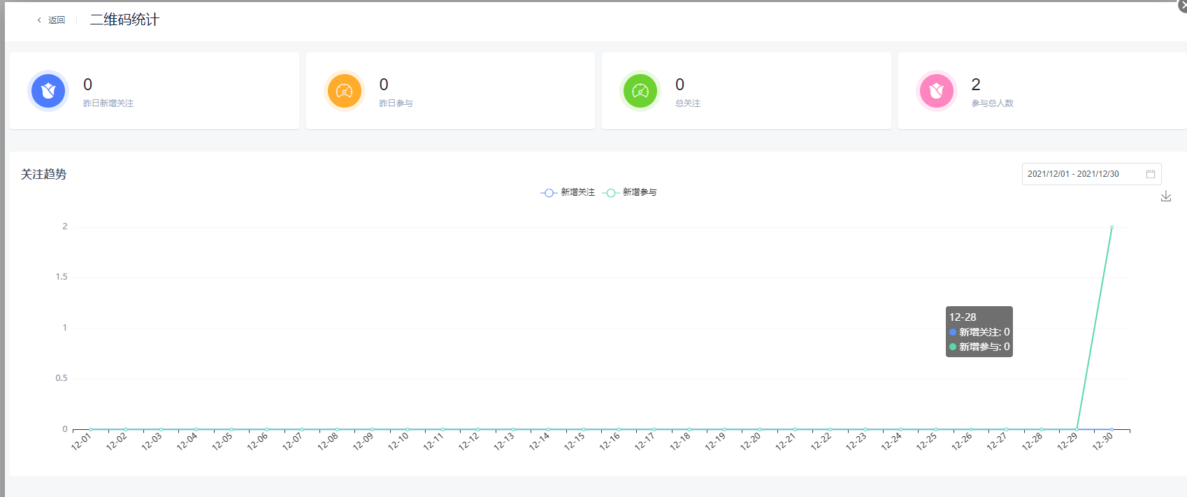Viewport: 1187px width, 497px height.
Task: Click the back arrow chevron
Action: pyautogui.click(x=39, y=20)
